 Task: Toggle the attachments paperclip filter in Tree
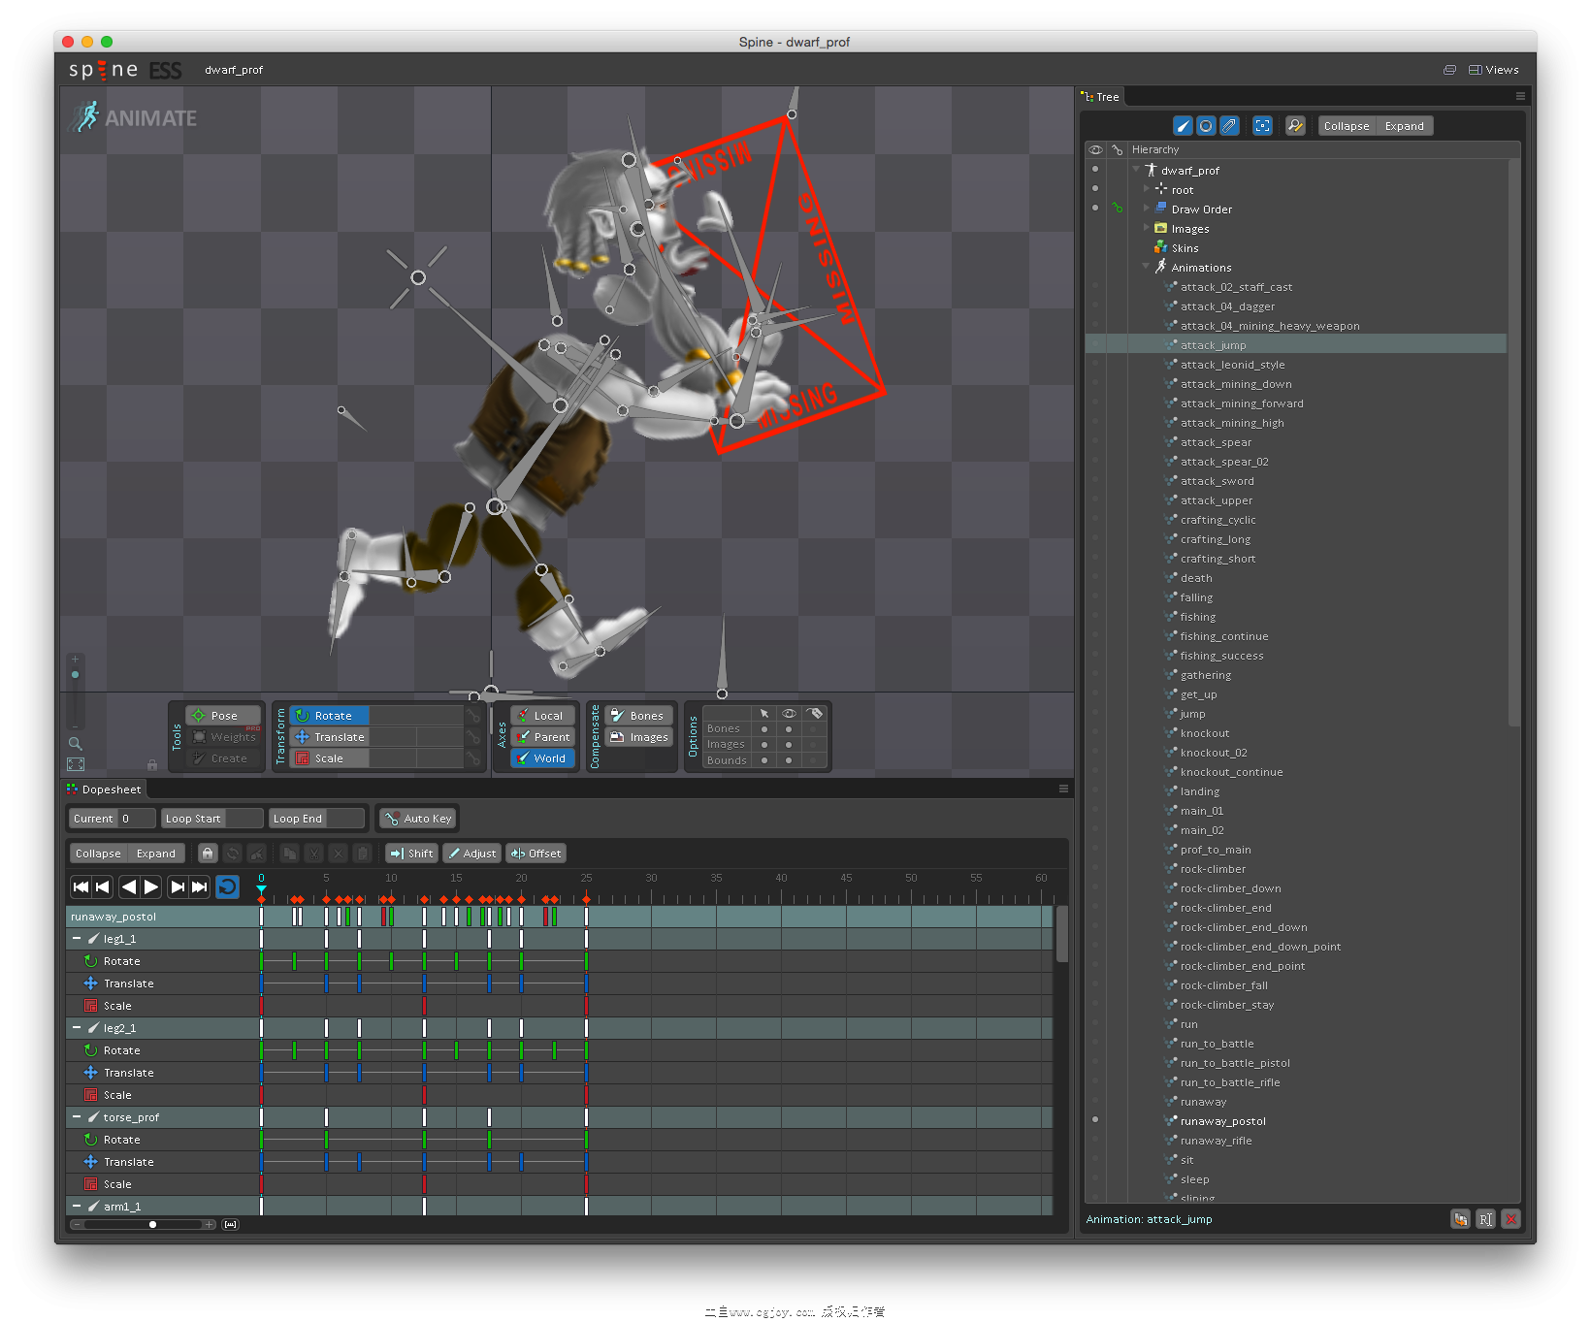point(1229,126)
